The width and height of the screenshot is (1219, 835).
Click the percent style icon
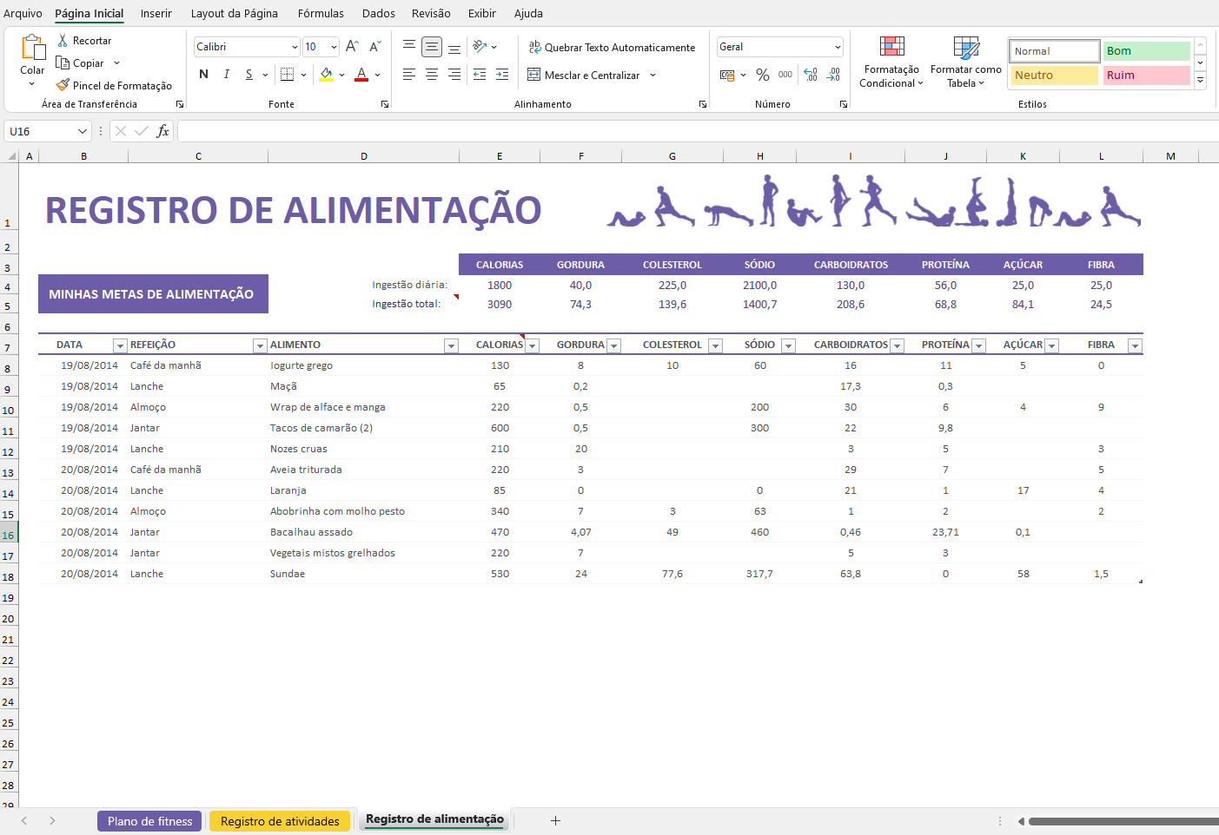(x=762, y=76)
